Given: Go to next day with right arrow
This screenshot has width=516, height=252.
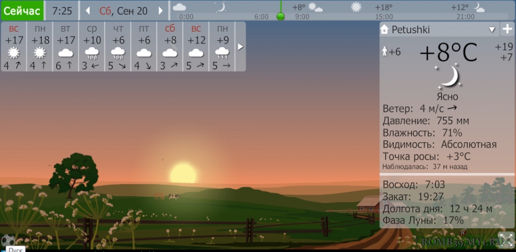Looking at the screenshot, I should click(160, 11).
